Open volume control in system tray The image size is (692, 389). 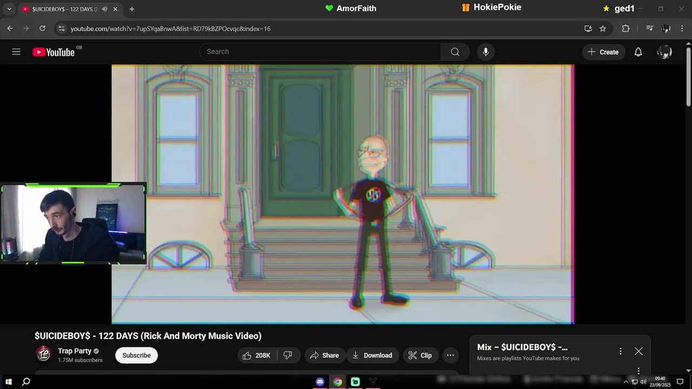pyautogui.click(x=643, y=382)
